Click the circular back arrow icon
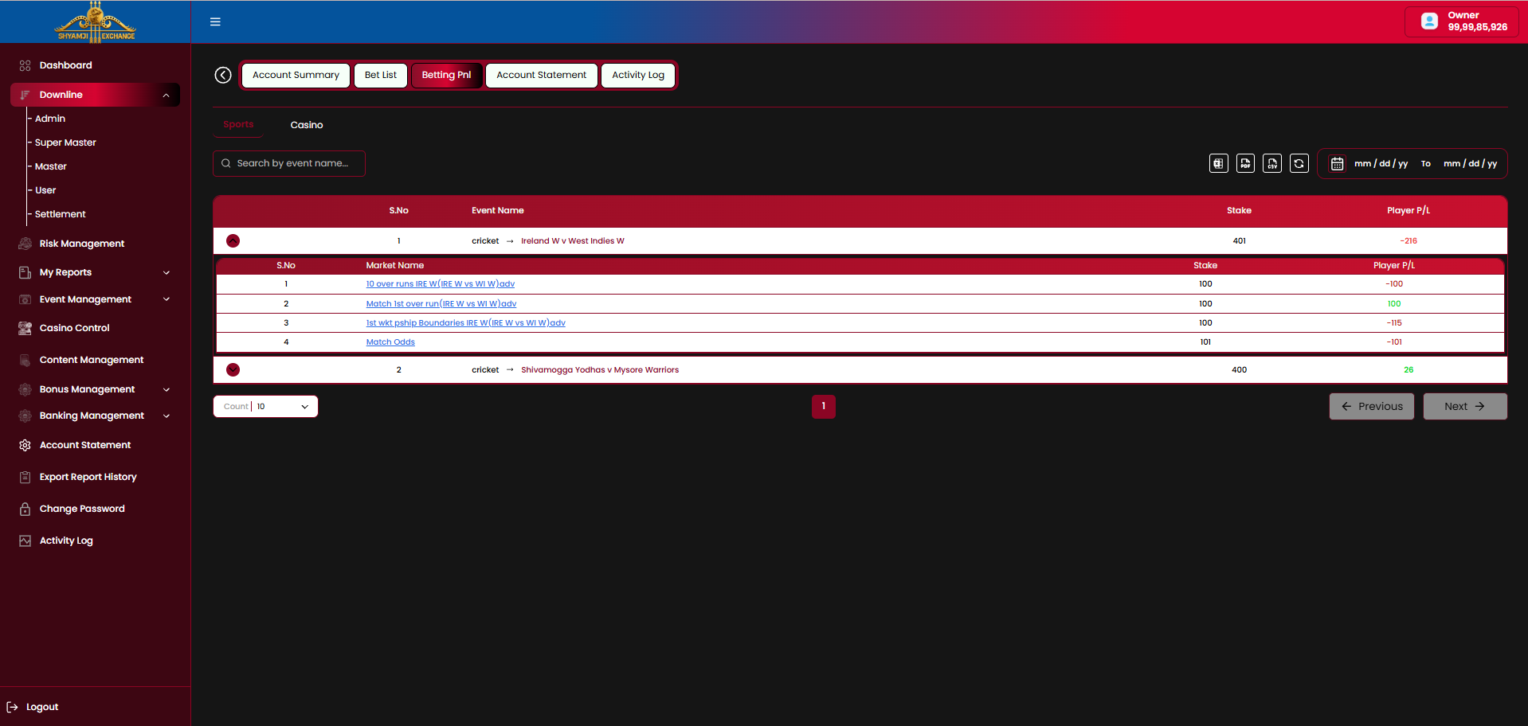 (x=223, y=75)
